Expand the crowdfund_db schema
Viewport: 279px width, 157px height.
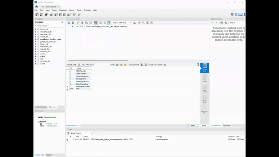pos(36,32)
